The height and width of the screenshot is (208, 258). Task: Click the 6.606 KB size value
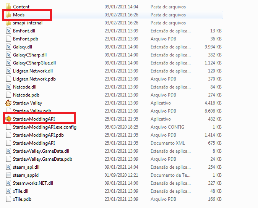click(213, 111)
